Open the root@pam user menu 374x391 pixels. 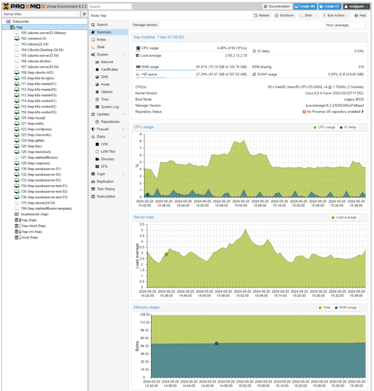[356, 7]
